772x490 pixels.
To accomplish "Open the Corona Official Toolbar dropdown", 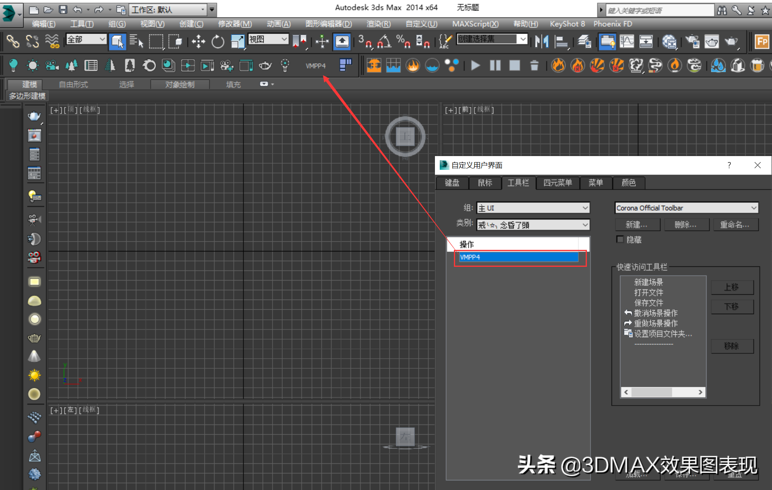I will tap(686, 207).
